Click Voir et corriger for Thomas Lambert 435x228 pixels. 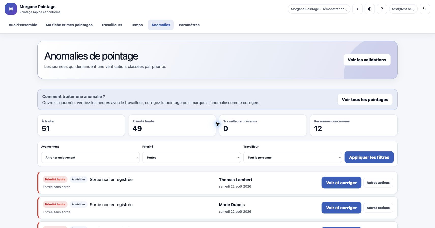click(341, 183)
